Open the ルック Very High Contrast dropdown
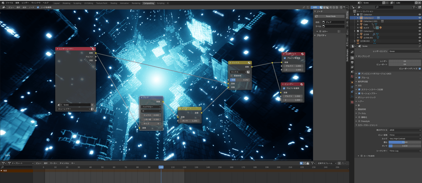The width and height of the screenshot is (422, 183). click(x=405, y=139)
